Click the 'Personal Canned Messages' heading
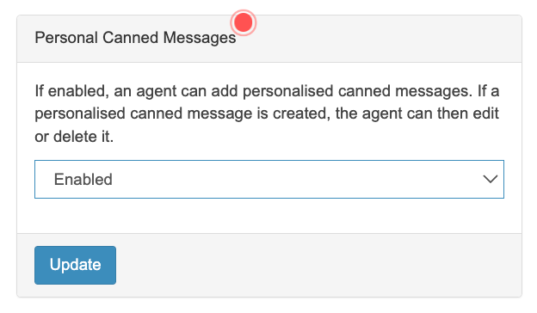The image size is (537, 313). point(135,38)
